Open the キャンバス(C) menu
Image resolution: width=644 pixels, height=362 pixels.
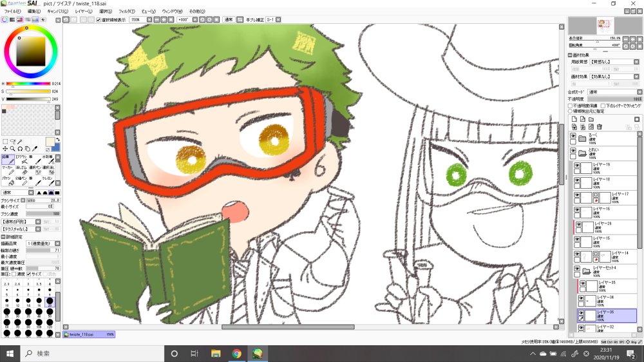tap(57, 11)
